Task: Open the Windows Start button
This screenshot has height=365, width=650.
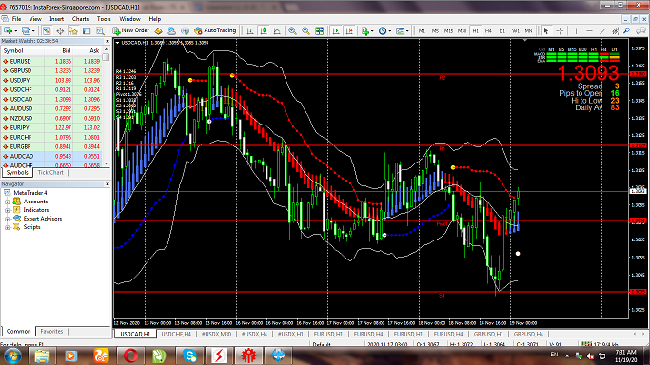Action: 12,355
